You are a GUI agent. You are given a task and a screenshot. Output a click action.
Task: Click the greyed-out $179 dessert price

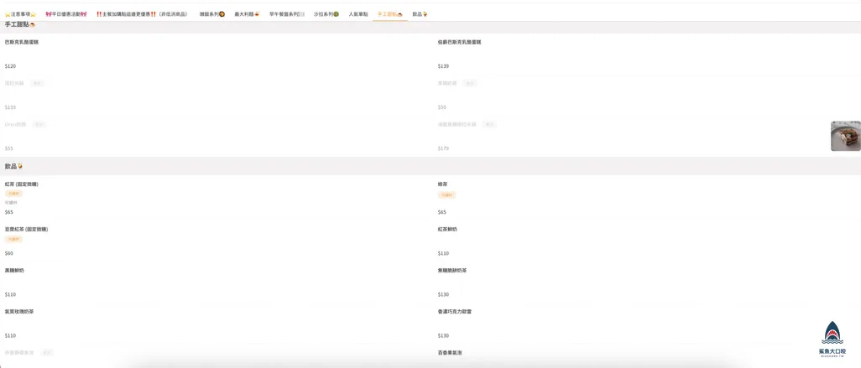[x=443, y=148]
